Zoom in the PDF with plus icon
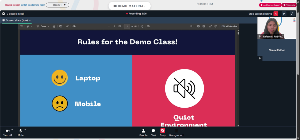The height and width of the screenshot is (140, 300). pos(114,26)
